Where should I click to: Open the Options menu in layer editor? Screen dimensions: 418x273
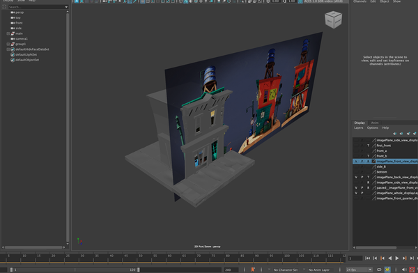373,127
